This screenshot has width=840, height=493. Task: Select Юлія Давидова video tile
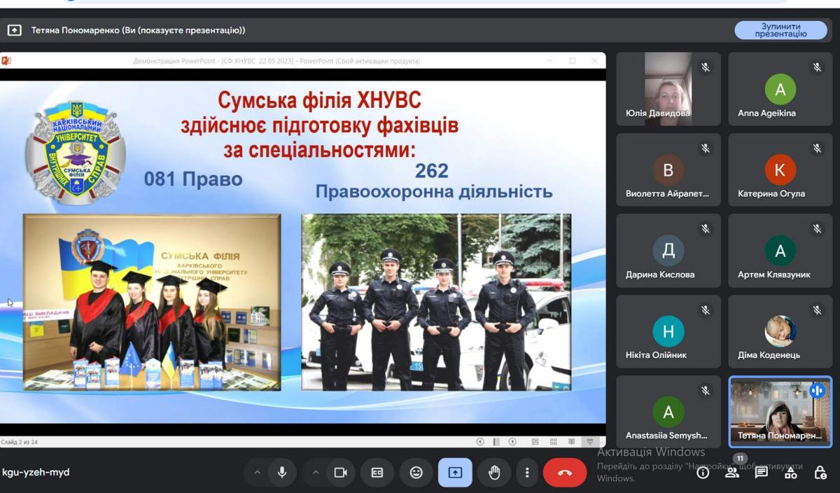668,89
